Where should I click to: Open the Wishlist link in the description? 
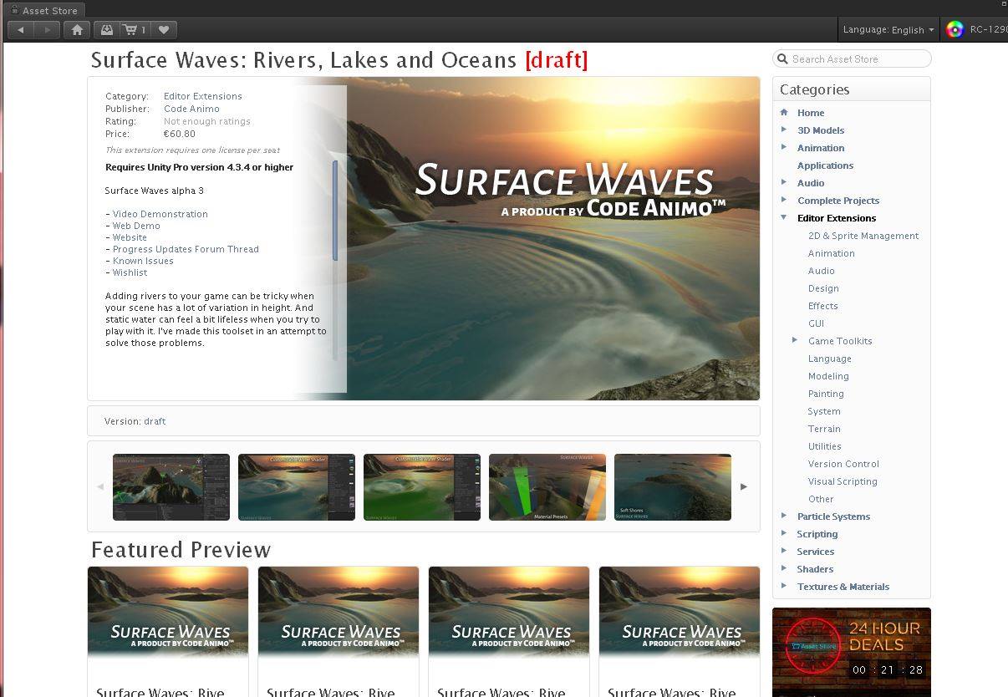tap(130, 272)
